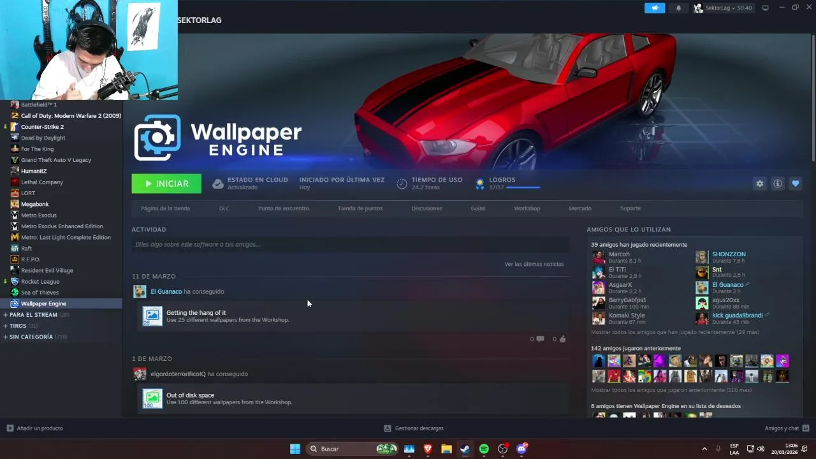The image size is (816, 459).
Task: Open the SektorLag account dropdown
Action: [x=724, y=8]
